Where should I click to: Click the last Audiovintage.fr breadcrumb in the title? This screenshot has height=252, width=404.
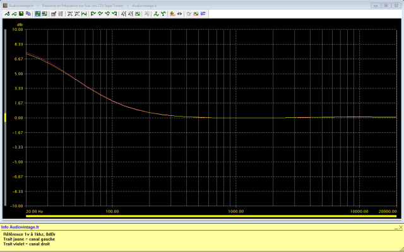pyautogui.click(x=145, y=6)
